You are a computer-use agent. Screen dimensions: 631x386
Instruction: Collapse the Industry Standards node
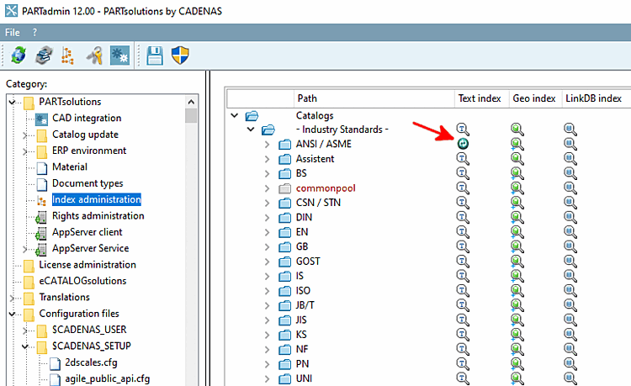pos(251,129)
